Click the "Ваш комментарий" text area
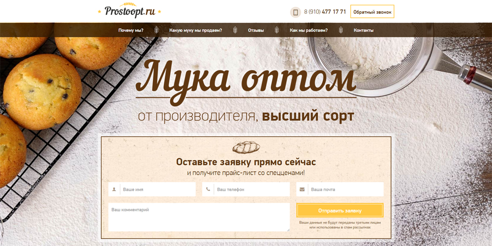 point(199,217)
